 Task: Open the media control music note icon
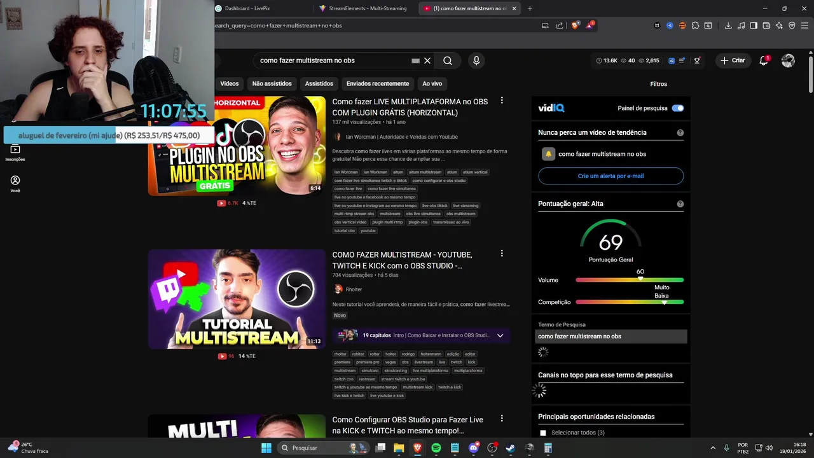[x=741, y=25]
